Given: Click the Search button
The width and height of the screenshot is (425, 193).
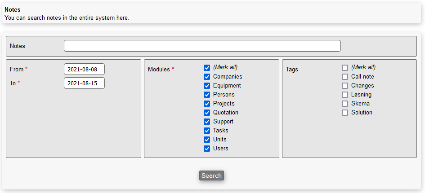Looking at the screenshot, I should 211,175.
